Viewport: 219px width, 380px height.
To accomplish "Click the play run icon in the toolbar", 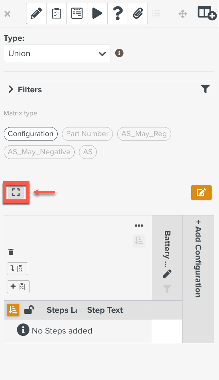I will click(97, 14).
